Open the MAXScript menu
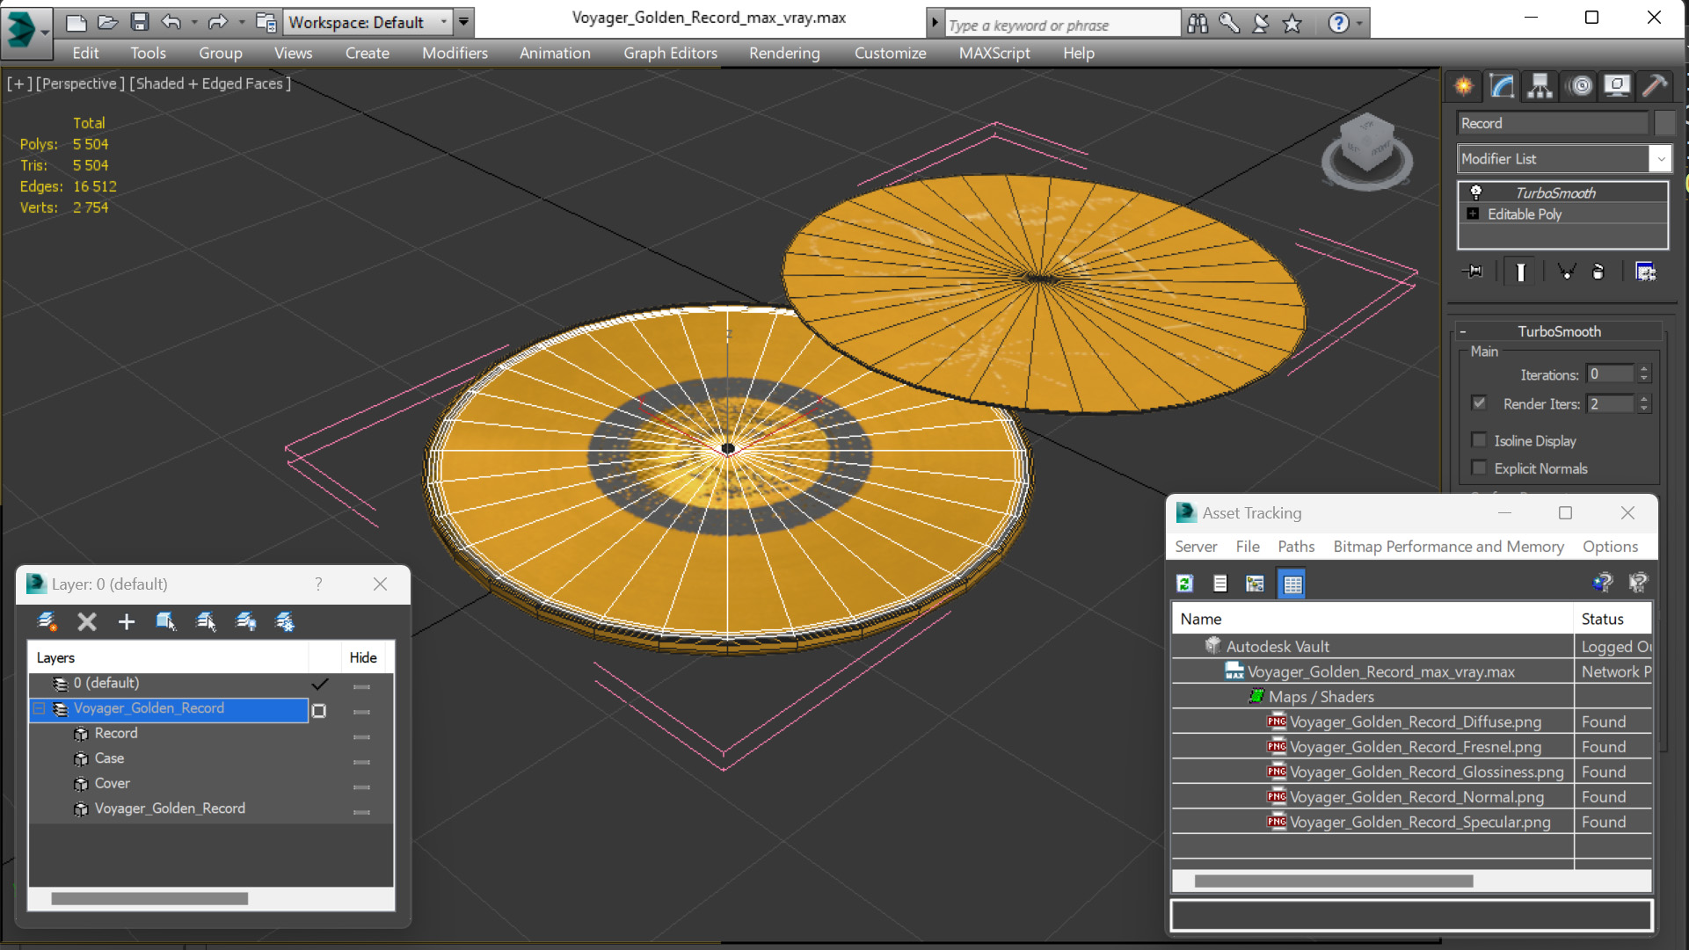This screenshot has width=1689, height=950. pos(994,53)
